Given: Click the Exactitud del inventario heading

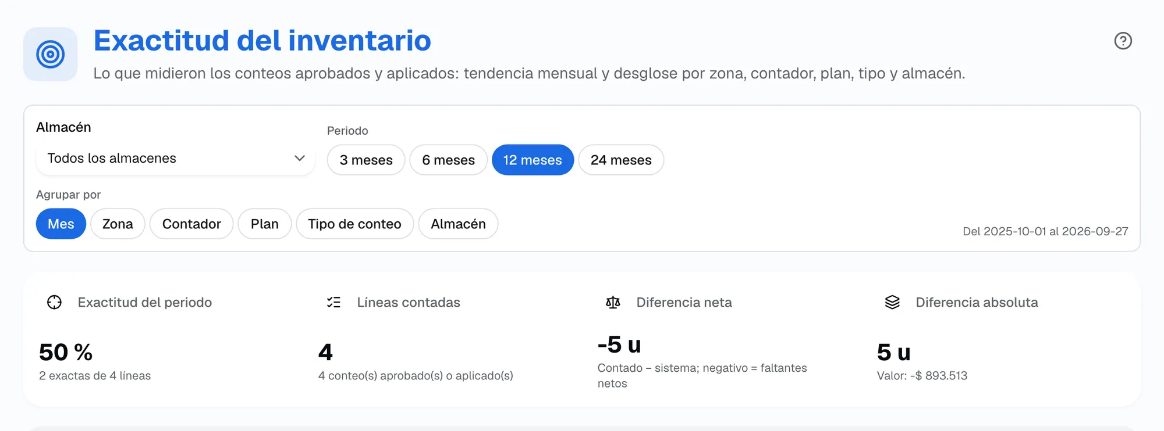Looking at the screenshot, I should tap(262, 41).
